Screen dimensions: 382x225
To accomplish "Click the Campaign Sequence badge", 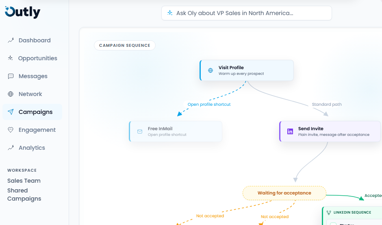I will [x=125, y=46].
